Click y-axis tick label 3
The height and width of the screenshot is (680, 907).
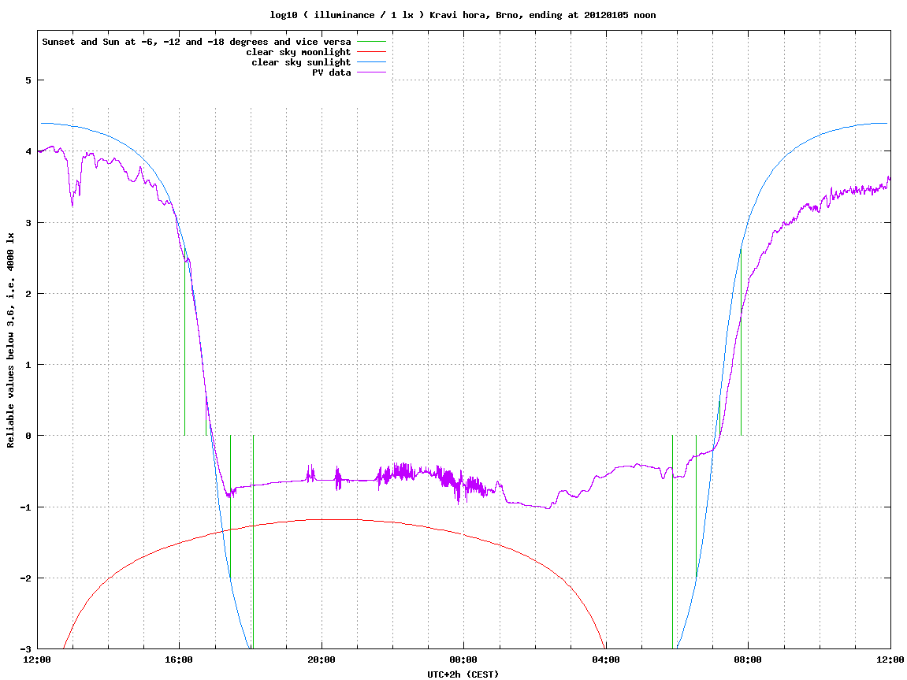point(28,223)
